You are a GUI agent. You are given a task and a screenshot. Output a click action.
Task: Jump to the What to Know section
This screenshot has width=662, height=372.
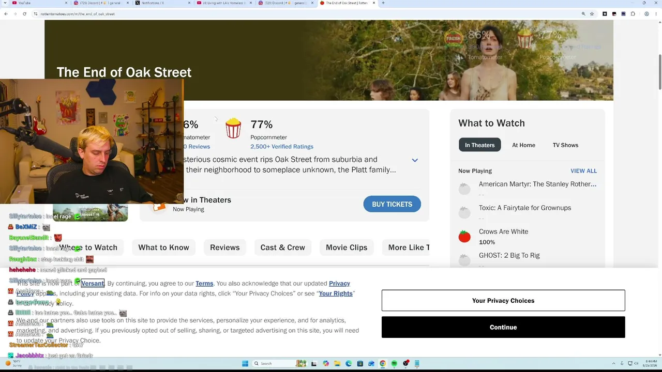click(x=163, y=247)
